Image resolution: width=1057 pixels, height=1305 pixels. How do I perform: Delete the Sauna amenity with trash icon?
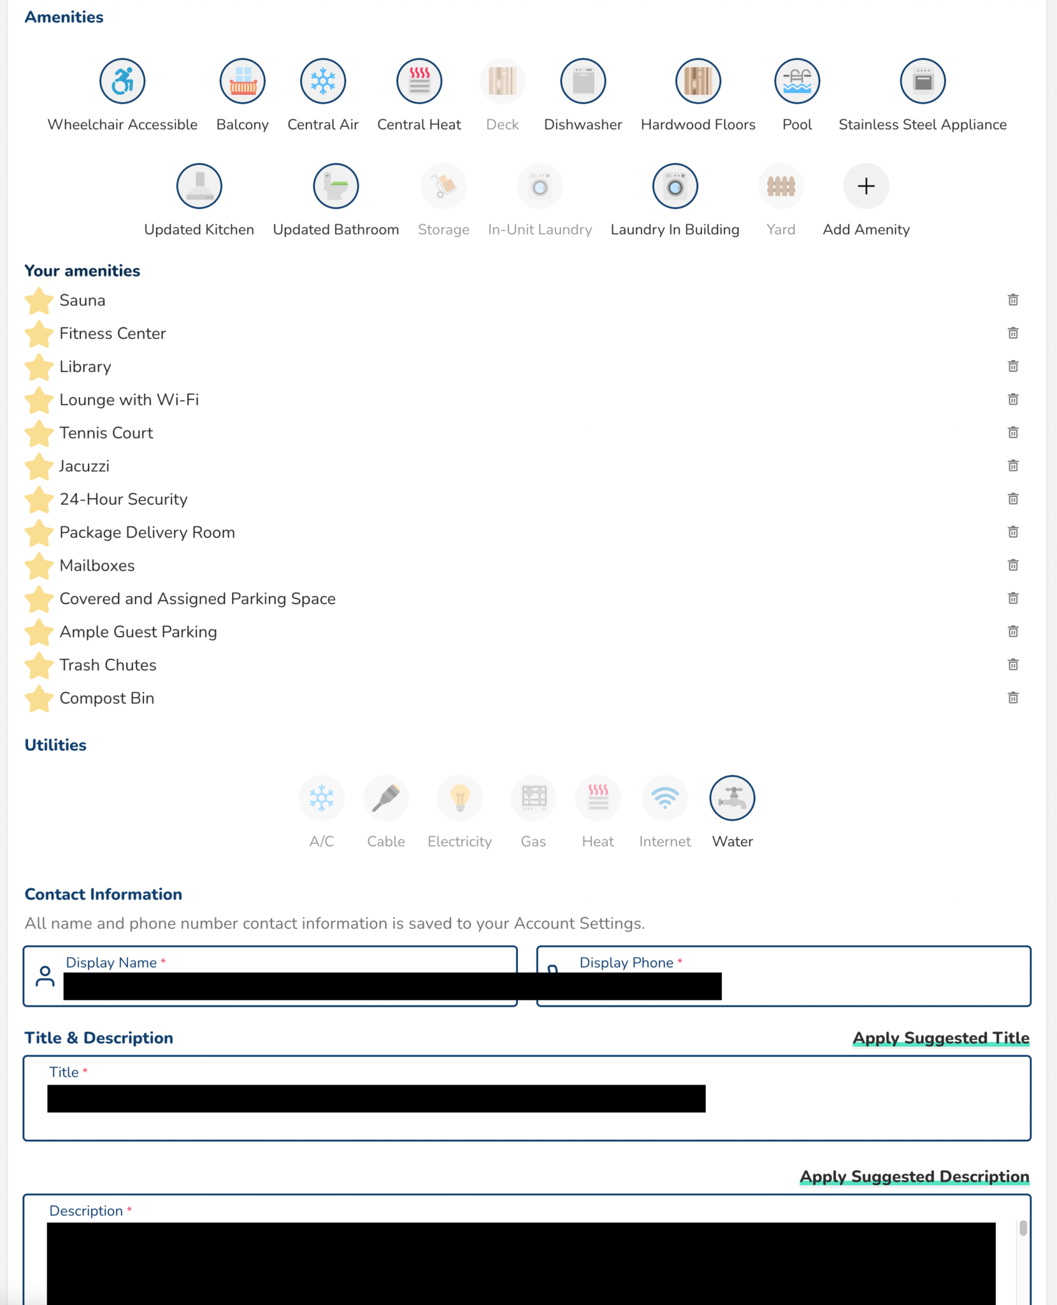point(1012,299)
